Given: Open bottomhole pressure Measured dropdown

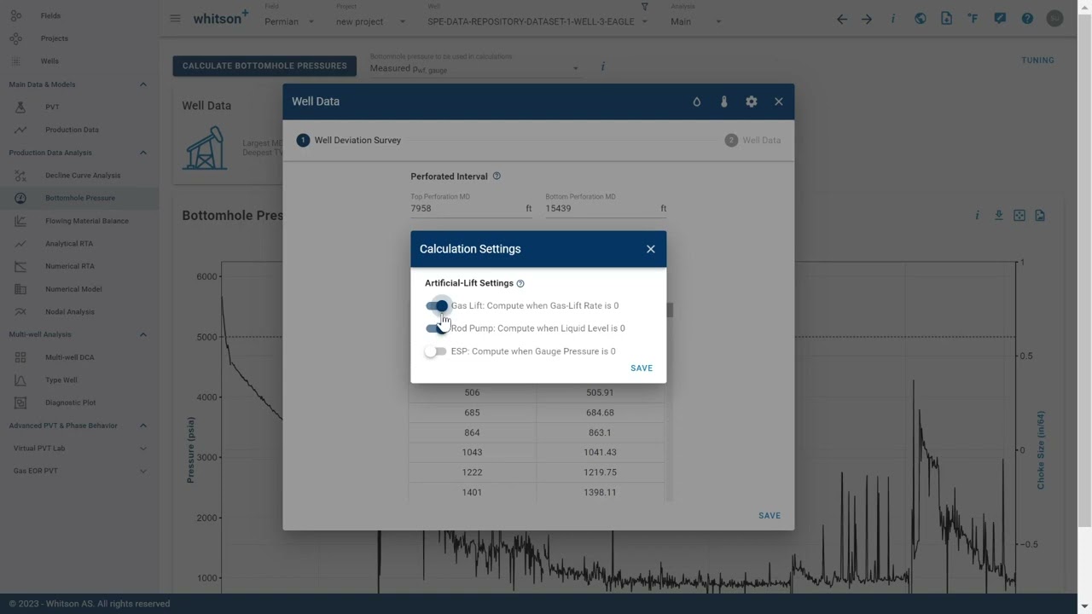Looking at the screenshot, I should click(474, 68).
